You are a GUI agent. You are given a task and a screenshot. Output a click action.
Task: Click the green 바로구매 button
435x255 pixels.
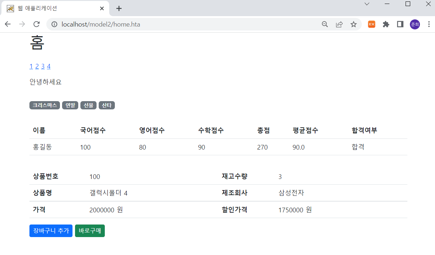90,231
